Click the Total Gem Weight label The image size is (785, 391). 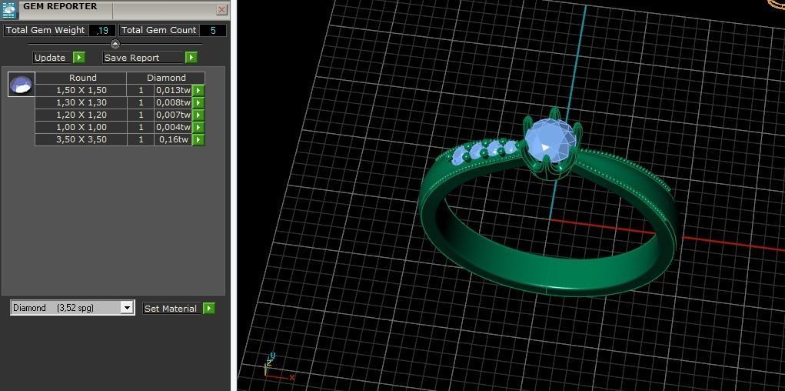[x=45, y=30]
